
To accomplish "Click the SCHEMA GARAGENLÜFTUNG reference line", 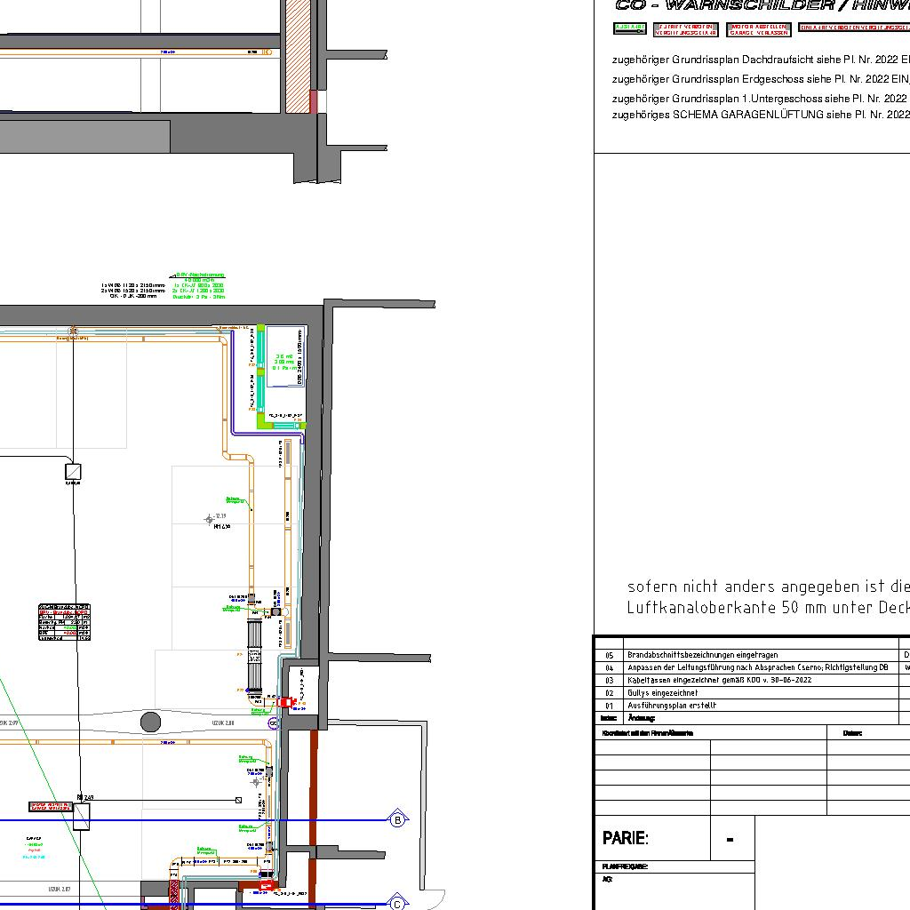I will point(761,115).
